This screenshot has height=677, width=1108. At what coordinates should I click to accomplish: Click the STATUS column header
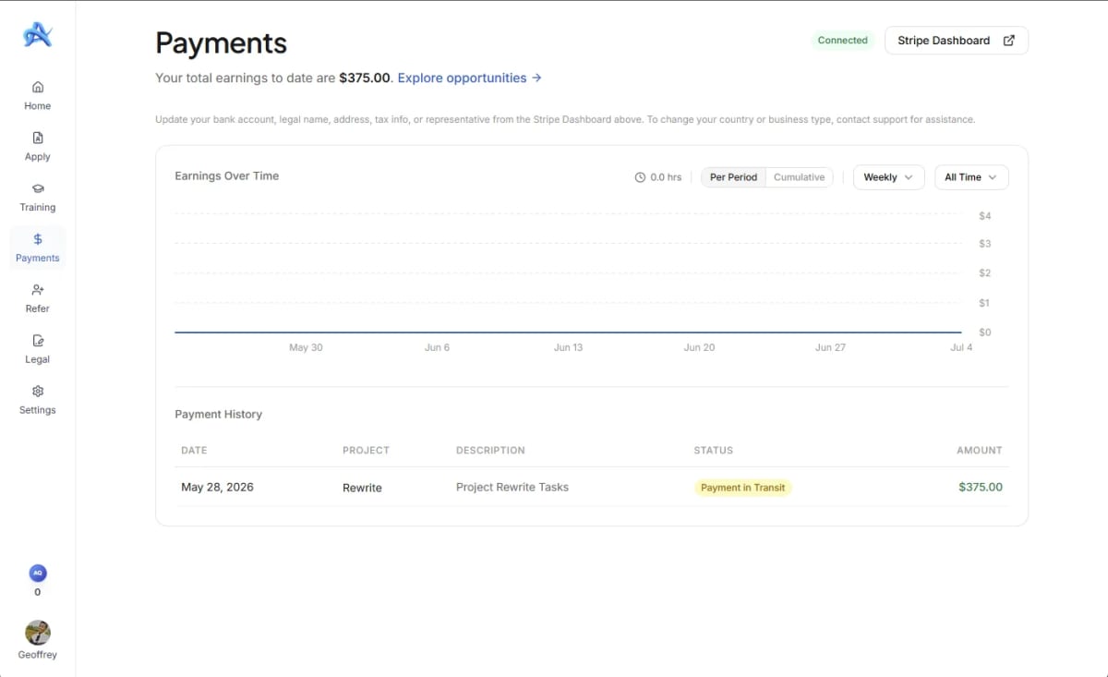click(714, 451)
